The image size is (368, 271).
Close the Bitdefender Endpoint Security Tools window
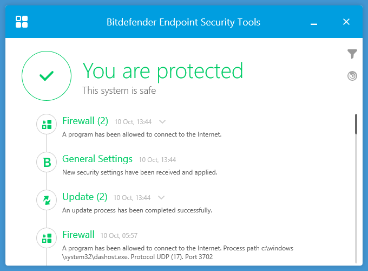(346, 22)
